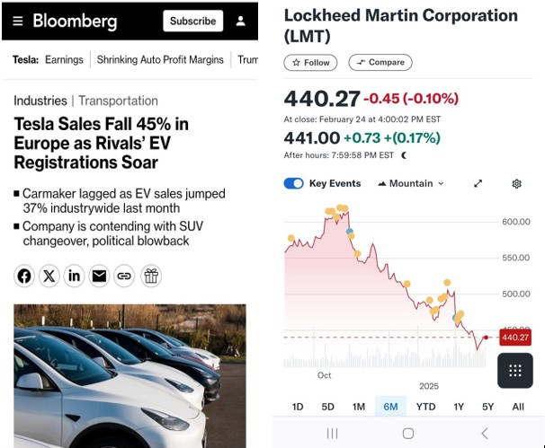The height and width of the screenshot is (448, 545).
Task: Open the Bloomberg hamburger menu
Action: point(18,21)
